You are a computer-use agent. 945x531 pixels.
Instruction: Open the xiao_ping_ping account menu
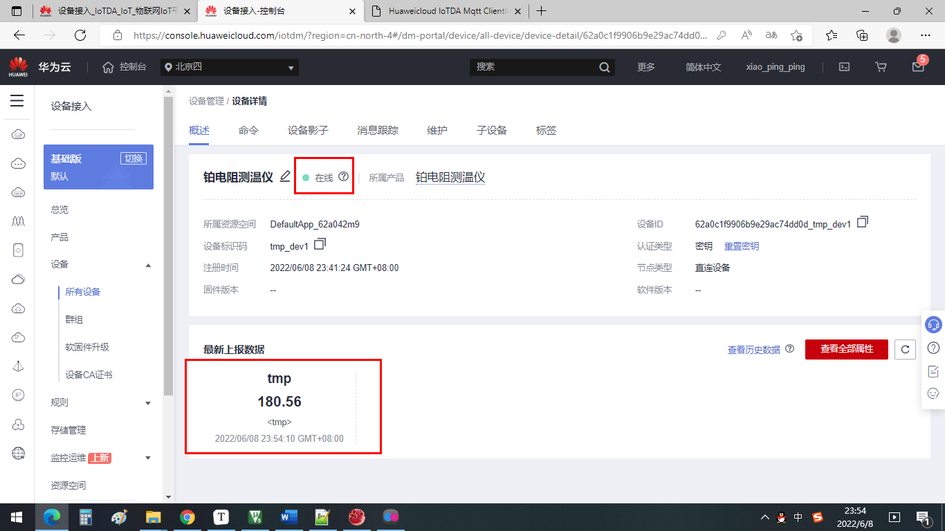coord(776,67)
